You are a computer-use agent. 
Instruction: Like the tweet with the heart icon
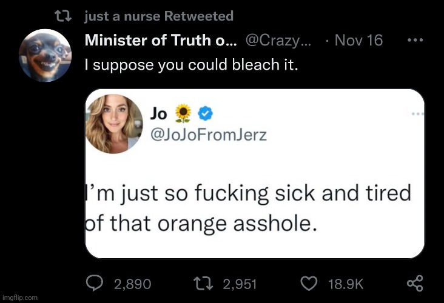(x=310, y=283)
